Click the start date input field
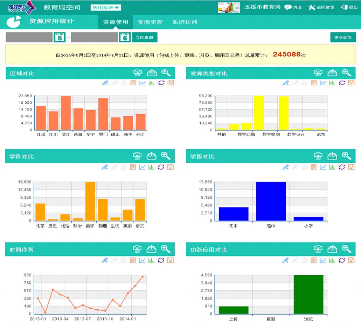The image size is (361, 323). 29,37
